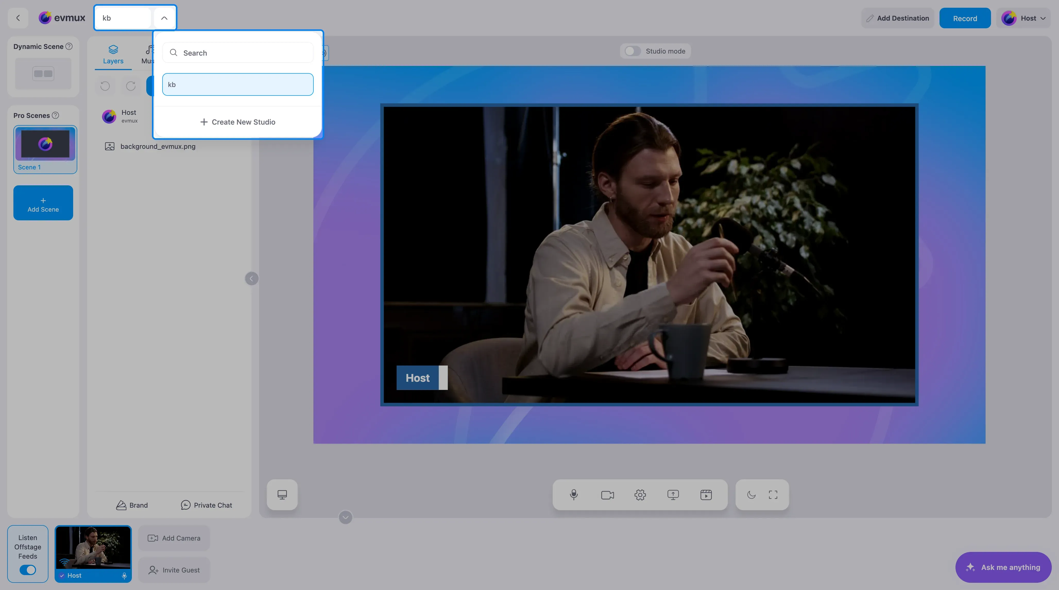Open the evmux logo home link
The image size is (1059, 590).
point(62,18)
